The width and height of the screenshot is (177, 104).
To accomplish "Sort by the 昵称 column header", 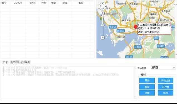I will tap(32, 3).
